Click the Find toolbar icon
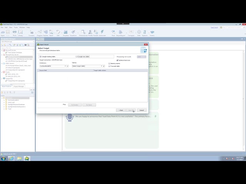This screenshot has height=184, width=246. pos(113,33)
